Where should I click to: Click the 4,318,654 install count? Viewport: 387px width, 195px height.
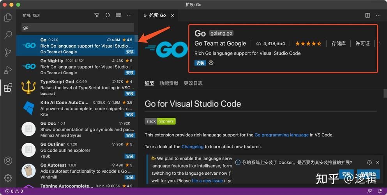coord(271,44)
